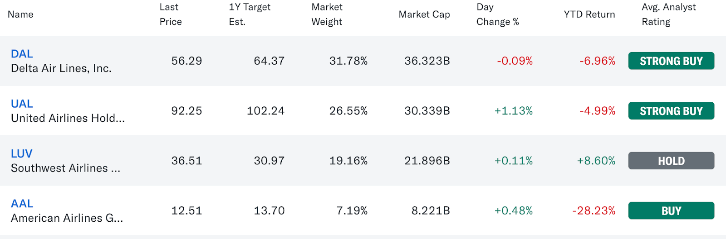Sort by the 1Y Target Est. header
726x239 pixels.
(250, 14)
